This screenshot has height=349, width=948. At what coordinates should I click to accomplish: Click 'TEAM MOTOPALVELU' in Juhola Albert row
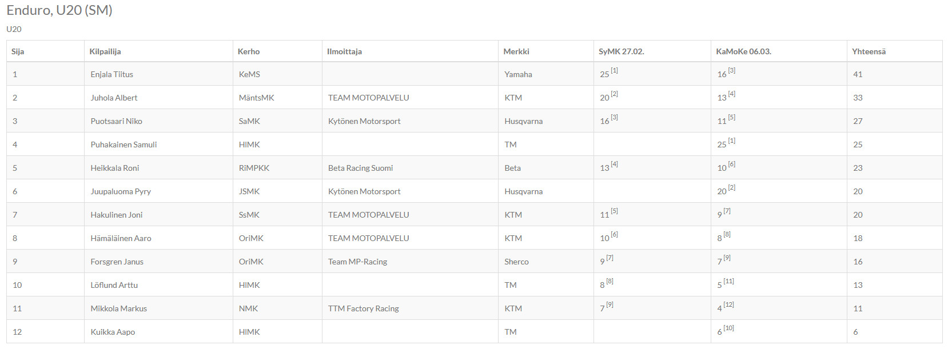pyautogui.click(x=369, y=98)
